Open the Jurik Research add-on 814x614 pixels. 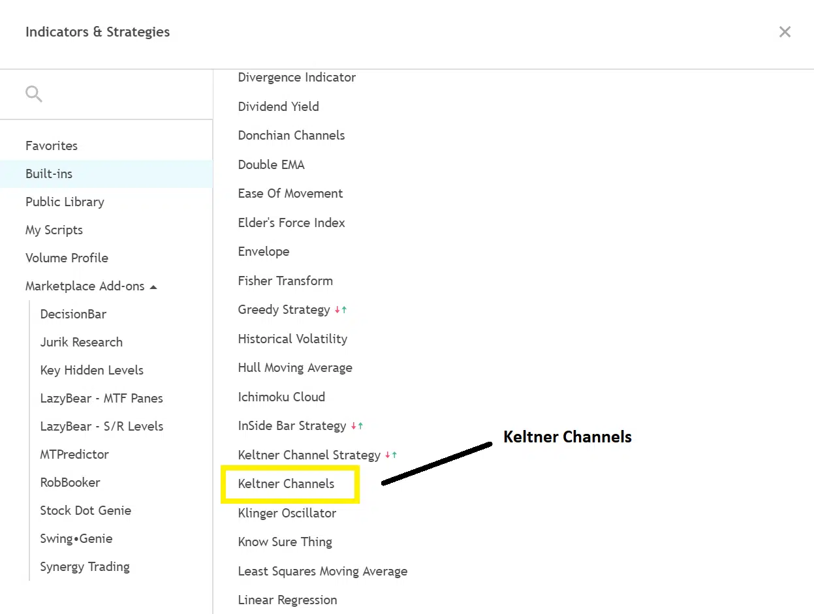(81, 343)
